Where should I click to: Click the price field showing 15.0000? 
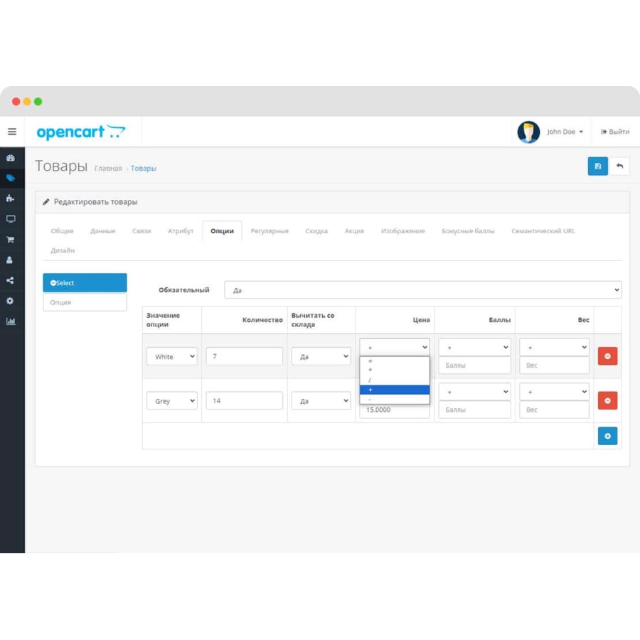point(394,410)
